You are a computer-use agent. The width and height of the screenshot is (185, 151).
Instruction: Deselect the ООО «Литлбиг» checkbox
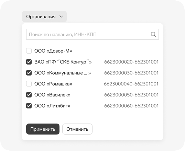[x=29, y=106]
